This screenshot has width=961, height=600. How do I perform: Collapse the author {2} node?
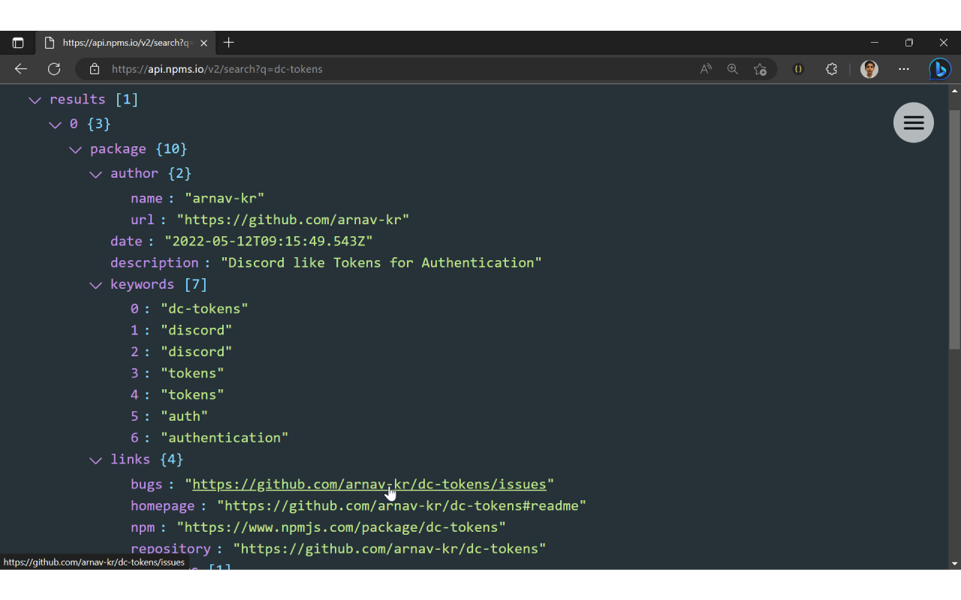point(95,175)
